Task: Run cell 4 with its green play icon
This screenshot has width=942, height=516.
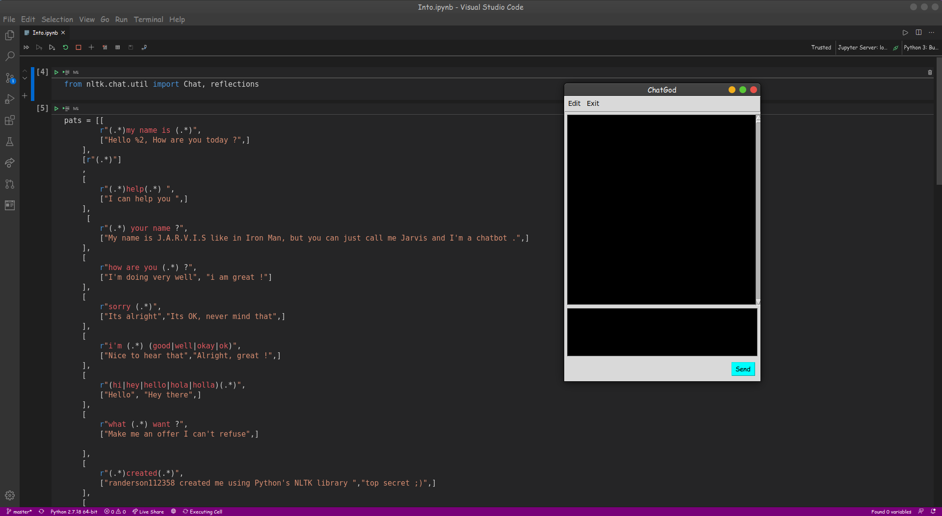Action: coord(56,73)
